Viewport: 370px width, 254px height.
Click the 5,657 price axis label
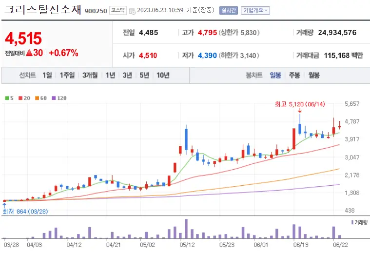pyautogui.click(x=352, y=104)
